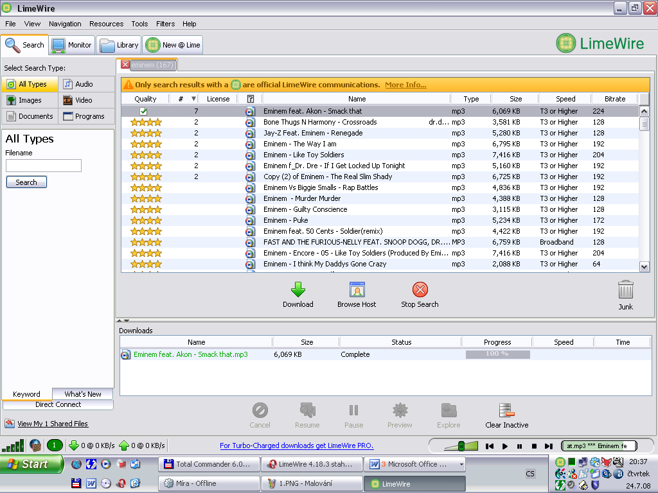The height and width of the screenshot is (493, 658).
Task: Click the Browse Host icon
Action: click(x=357, y=290)
